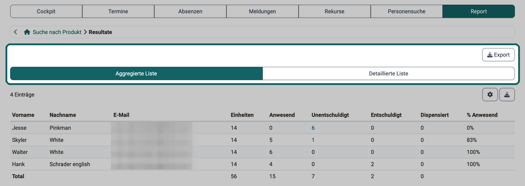Select first name 'Skyler' cell

tap(20, 140)
